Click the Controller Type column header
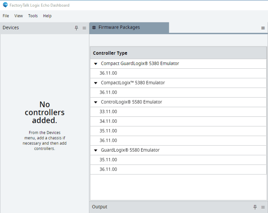The width and height of the screenshot is (268, 213). [178, 53]
